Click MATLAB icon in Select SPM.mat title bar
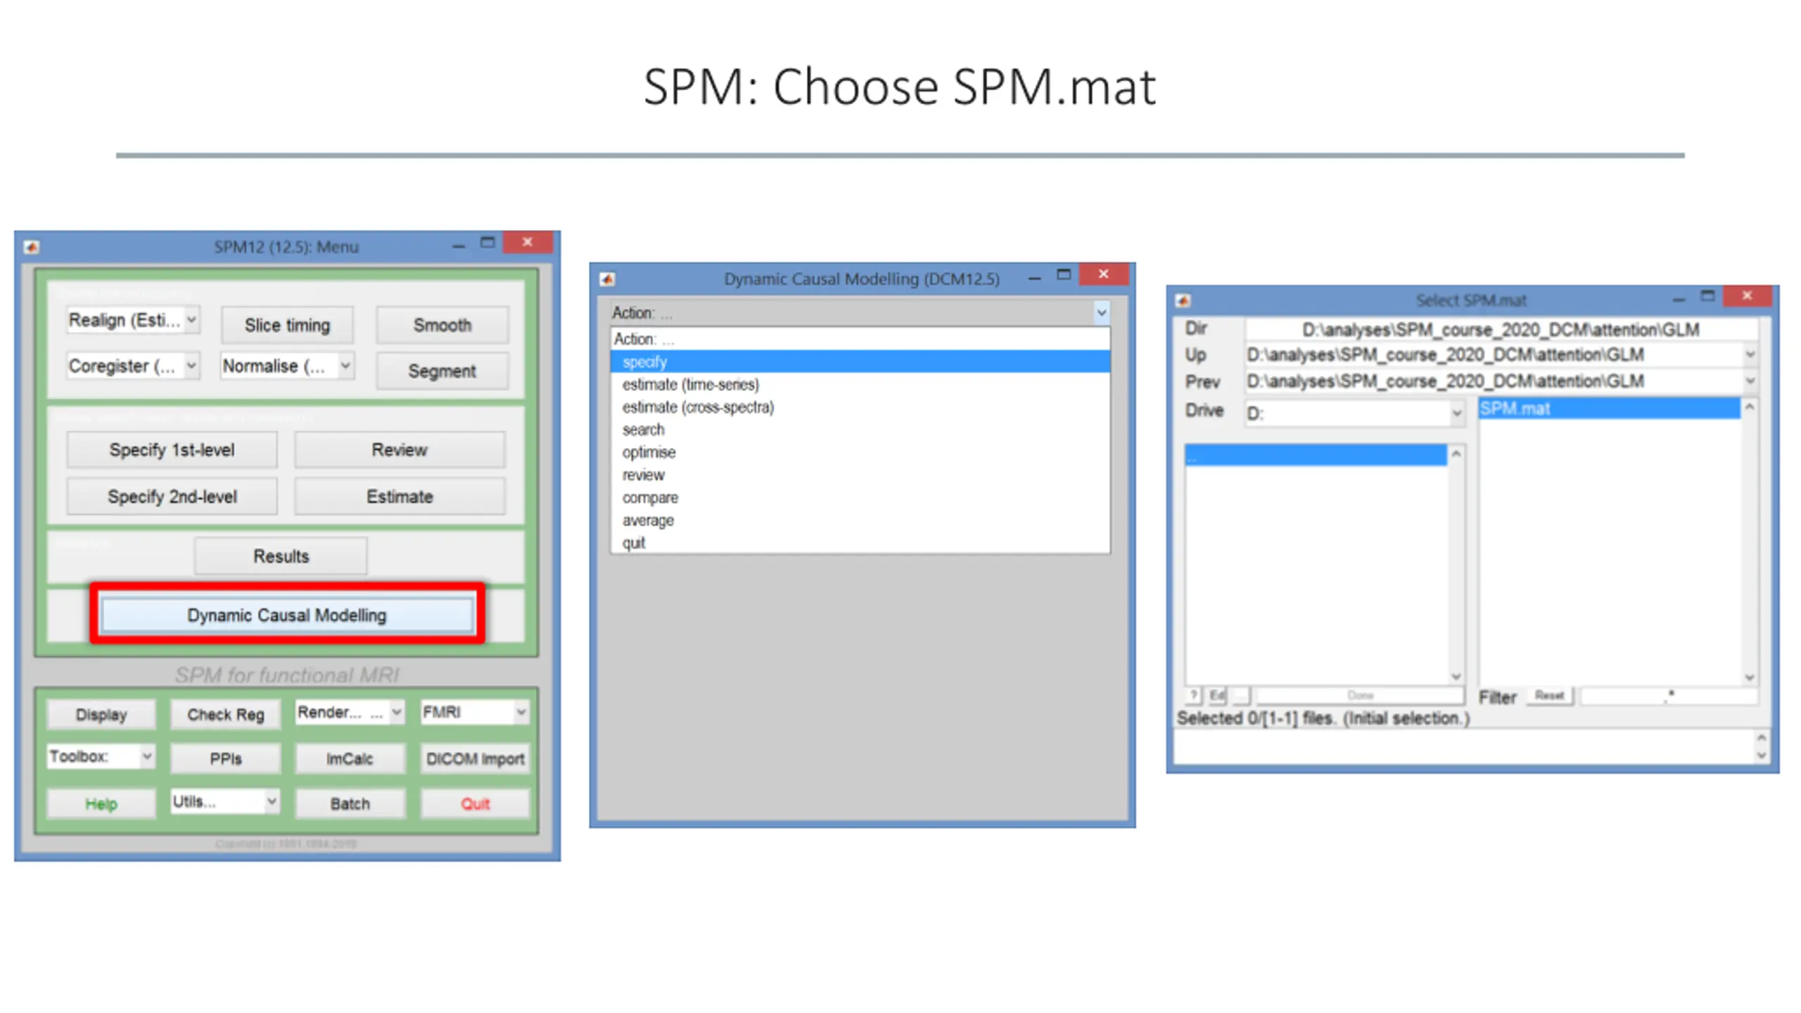The image size is (1801, 1013). tap(1183, 301)
